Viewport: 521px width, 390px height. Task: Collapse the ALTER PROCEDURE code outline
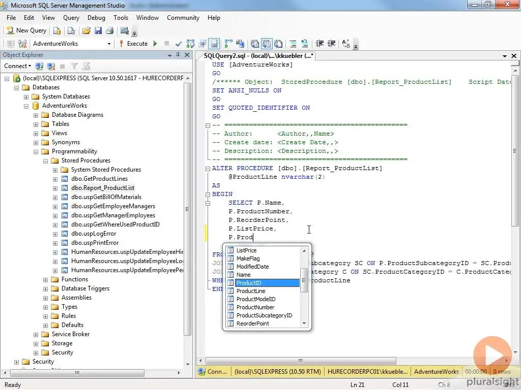coord(208,169)
